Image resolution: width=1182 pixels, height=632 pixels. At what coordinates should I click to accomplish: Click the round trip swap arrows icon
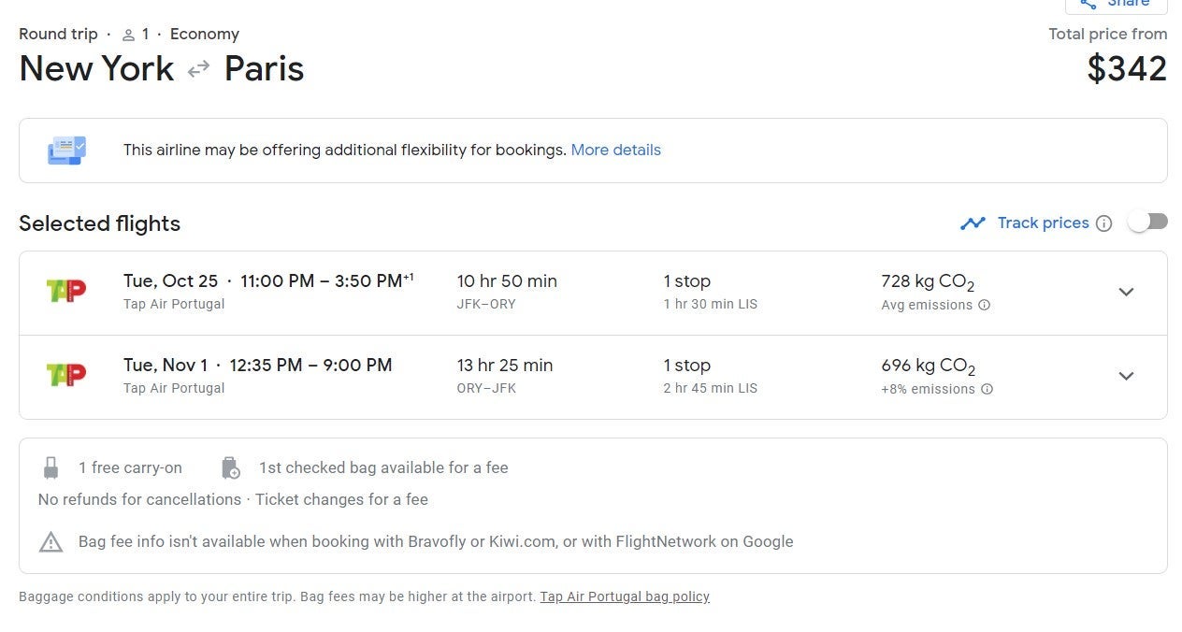(198, 69)
